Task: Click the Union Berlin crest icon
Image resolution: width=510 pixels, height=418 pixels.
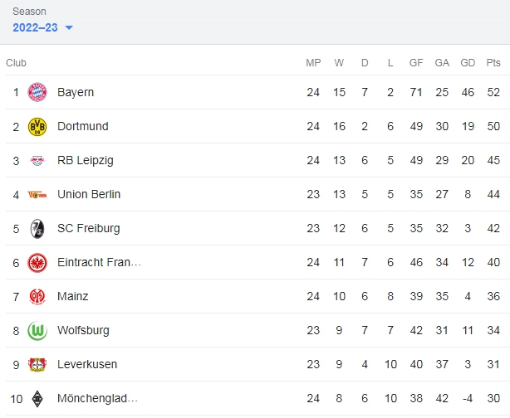Action: click(x=37, y=195)
